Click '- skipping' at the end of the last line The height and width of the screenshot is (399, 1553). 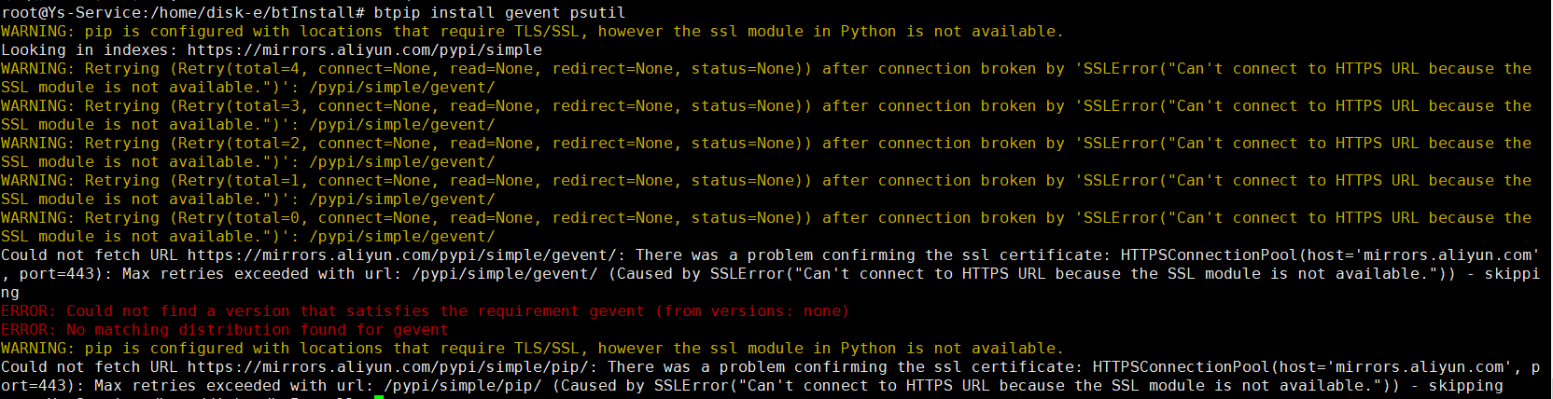(x=1456, y=385)
